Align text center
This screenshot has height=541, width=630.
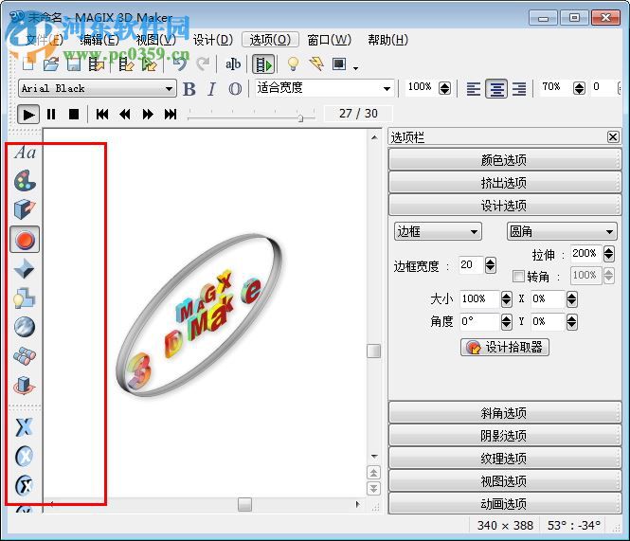coord(496,89)
